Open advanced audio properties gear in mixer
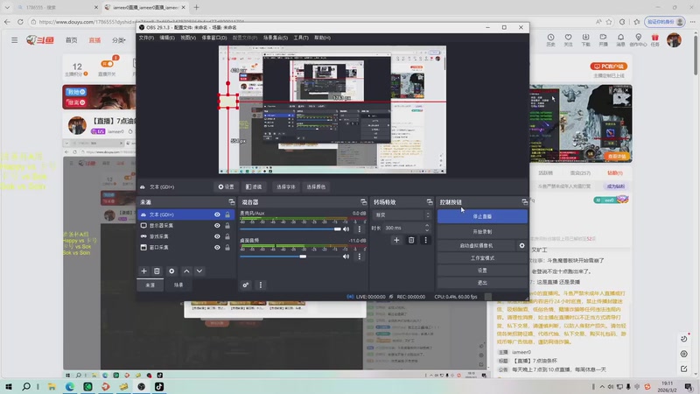The height and width of the screenshot is (394, 700). pos(246,285)
